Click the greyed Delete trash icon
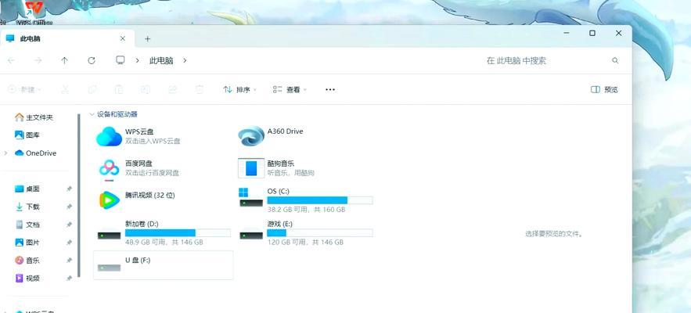The width and height of the screenshot is (691, 313). click(200, 89)
